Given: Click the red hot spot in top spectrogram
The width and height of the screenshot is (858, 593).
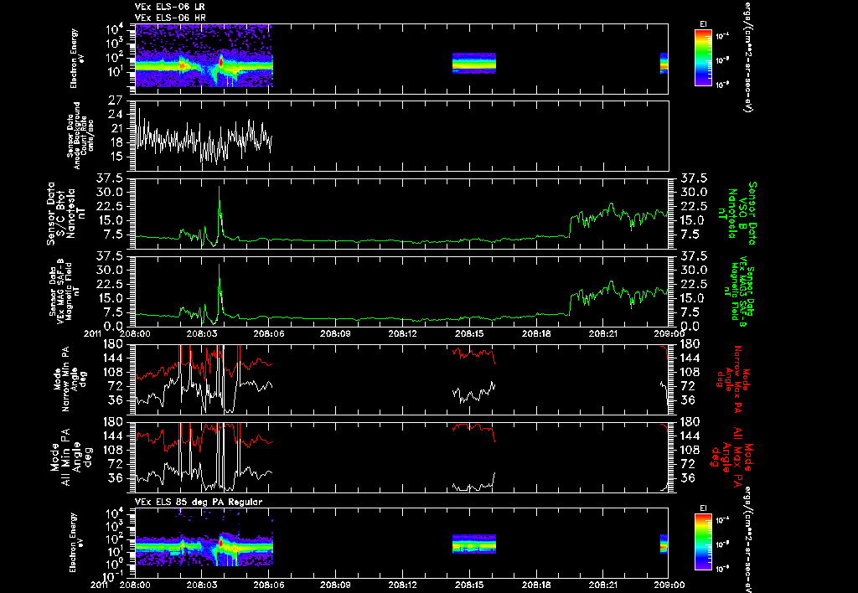Looking at the screenshot, I should tap(221, 62).
